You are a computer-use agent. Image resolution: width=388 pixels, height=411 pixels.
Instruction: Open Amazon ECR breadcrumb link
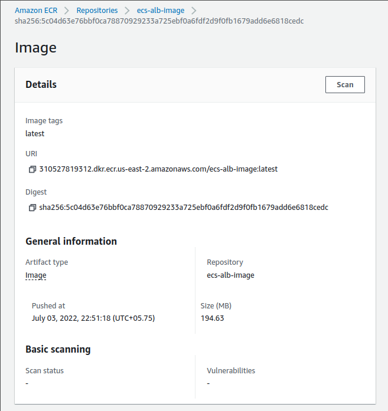click(x=36, y=11)
